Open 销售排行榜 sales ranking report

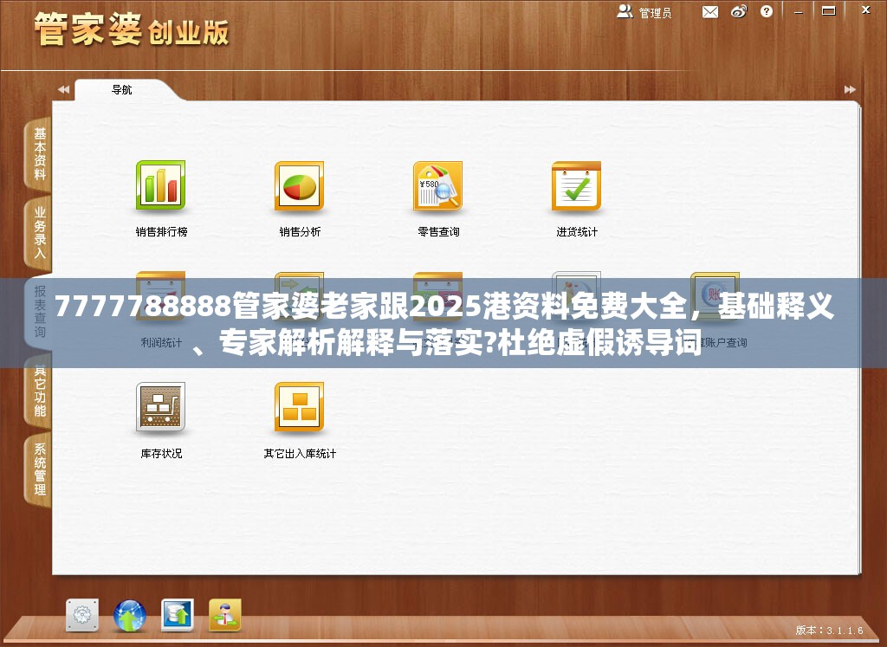point(160,185)
